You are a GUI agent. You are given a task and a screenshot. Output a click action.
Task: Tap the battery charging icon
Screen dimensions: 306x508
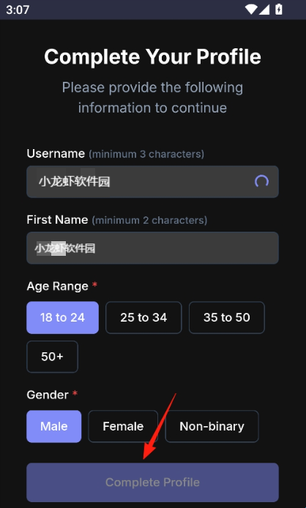click(x=279, y=10)
